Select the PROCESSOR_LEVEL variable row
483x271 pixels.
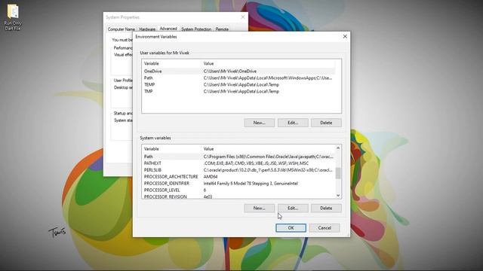click(x=238, y=190)
